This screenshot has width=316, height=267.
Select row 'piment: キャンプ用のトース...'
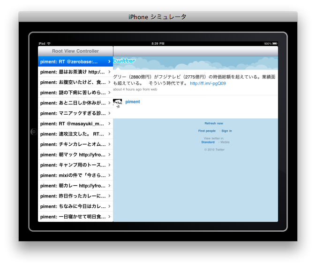pyautogui.click(x=75, y=165)
